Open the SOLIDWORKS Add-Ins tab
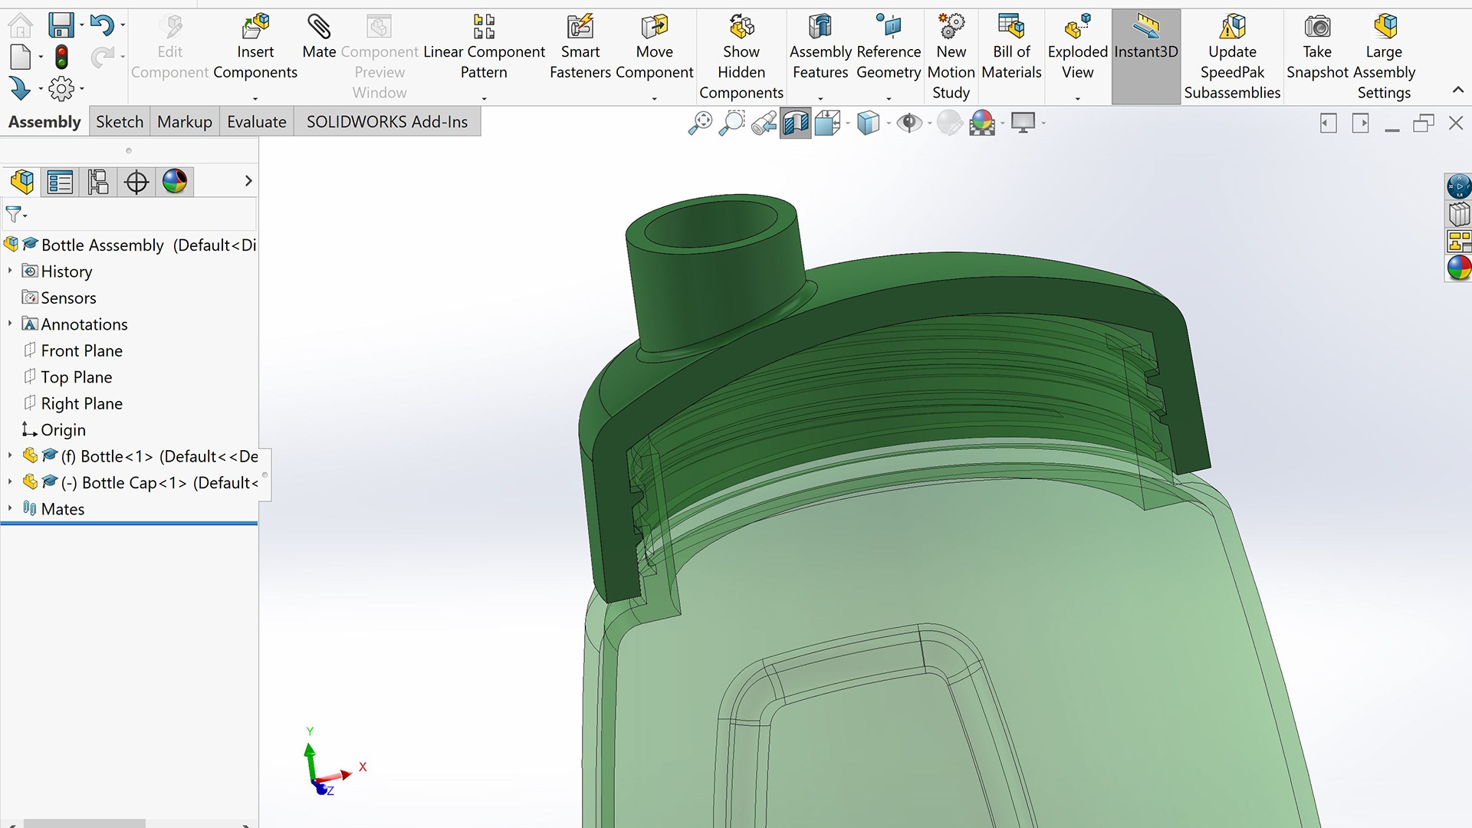1472x828 pixels. click(x=386, y=122)
